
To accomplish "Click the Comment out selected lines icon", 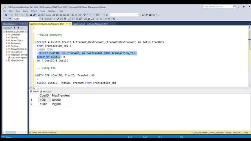I will coord(97,19).
